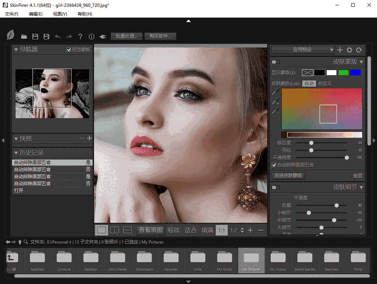Open preset settings with the gear icon

[x=349, y=50]
